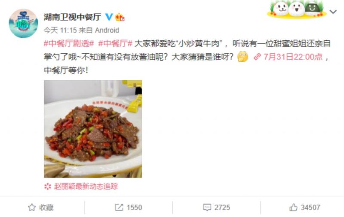
Task: Open the 湖南卫视中餐厅 profile avatar
Action: (x=23, y=23)
